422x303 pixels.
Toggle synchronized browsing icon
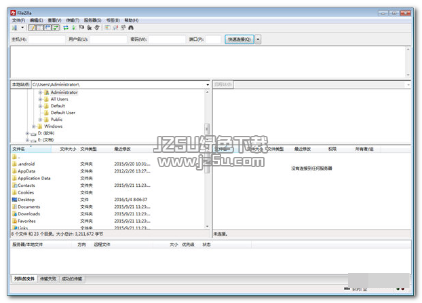click(123, 27)
